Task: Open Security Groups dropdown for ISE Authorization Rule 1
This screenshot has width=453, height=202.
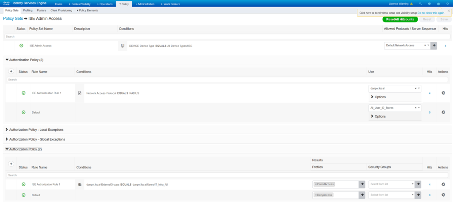Action: [x=413, y=184]
